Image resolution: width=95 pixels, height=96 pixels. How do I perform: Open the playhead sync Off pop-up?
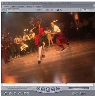48,10
